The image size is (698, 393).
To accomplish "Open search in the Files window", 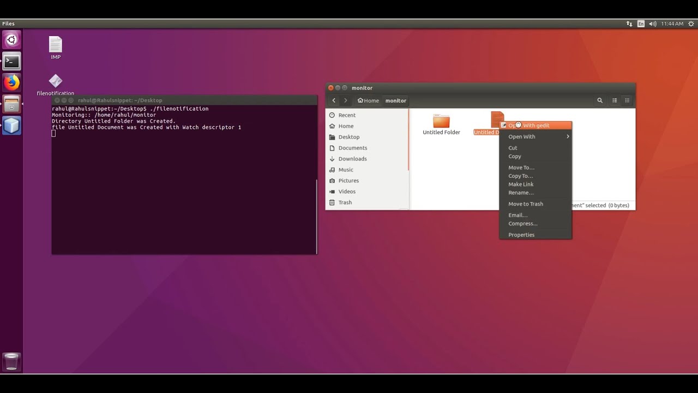I will [600, 100].
